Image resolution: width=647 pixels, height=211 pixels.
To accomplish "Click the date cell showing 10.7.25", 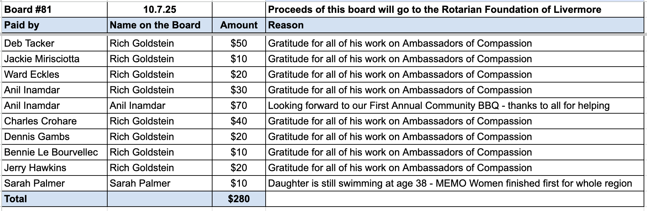I will pyautogui.click(x=159, y=9).
